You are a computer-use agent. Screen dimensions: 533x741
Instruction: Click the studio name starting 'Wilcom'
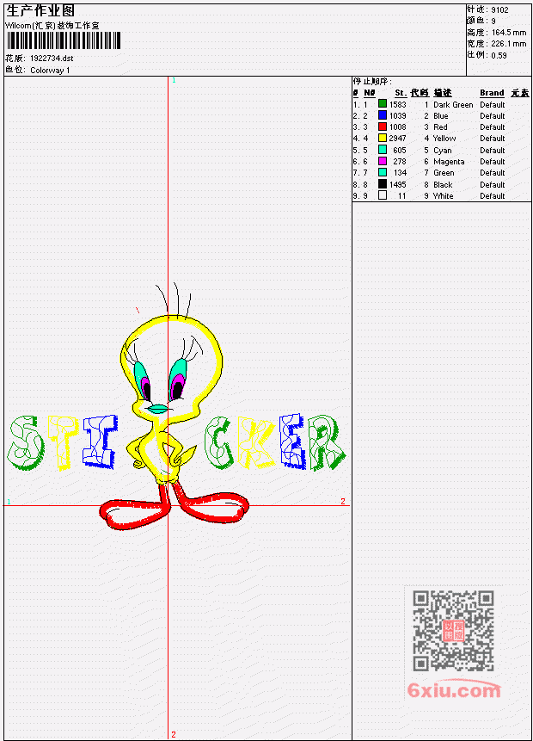52,26
